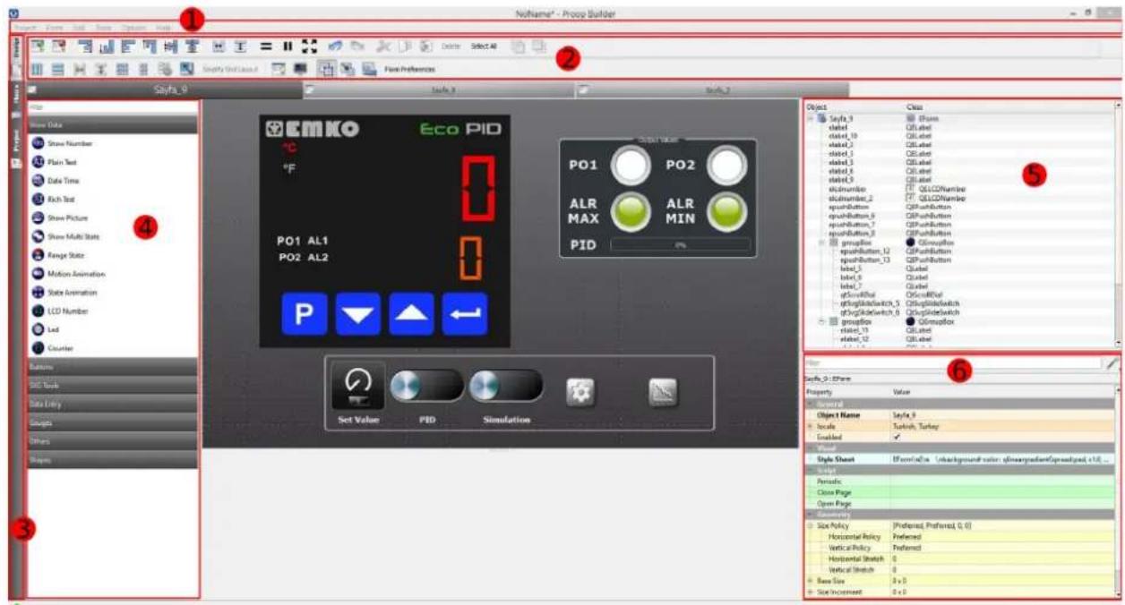Select the elcdnumber_2 row in object tree
The height and width of the screenshot is (605, 1125).
(x=849, y=198)
